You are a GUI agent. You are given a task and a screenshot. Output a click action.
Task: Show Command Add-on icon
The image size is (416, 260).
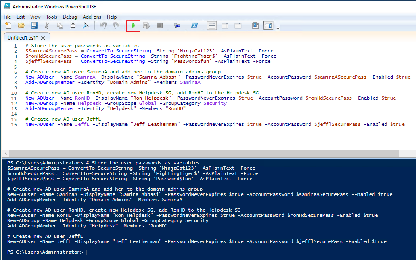pos(268,25)
